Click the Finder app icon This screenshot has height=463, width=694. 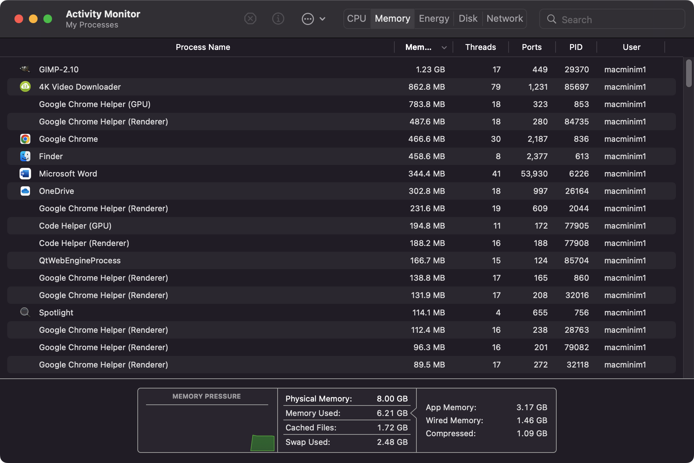click(x=25, y=156)
